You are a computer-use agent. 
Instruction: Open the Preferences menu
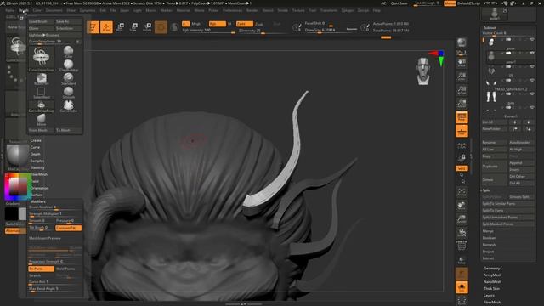point(232,10)
